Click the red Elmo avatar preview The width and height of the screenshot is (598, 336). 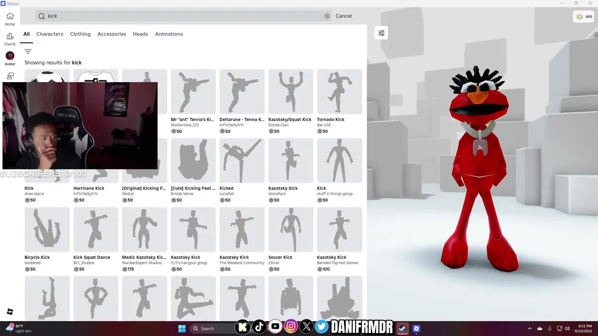tap(478, 168)
